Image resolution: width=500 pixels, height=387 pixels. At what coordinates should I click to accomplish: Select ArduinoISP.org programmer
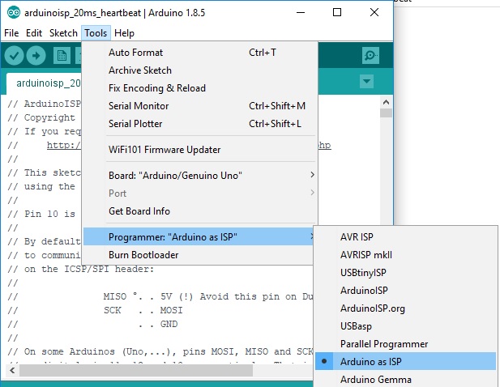click(405, 308)
